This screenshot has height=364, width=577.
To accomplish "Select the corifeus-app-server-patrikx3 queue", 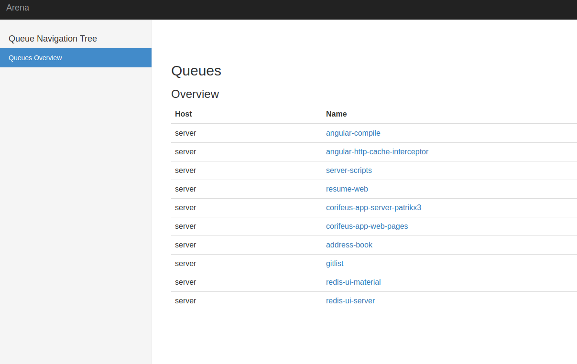I will click(x=374, y=207).
